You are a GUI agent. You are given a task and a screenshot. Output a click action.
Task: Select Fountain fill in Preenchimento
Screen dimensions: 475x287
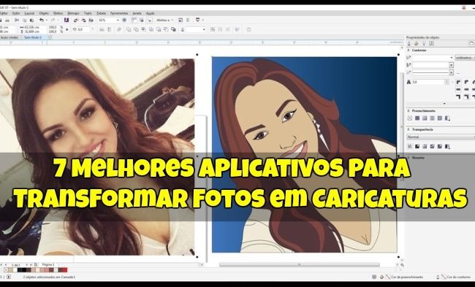[425, 118]
